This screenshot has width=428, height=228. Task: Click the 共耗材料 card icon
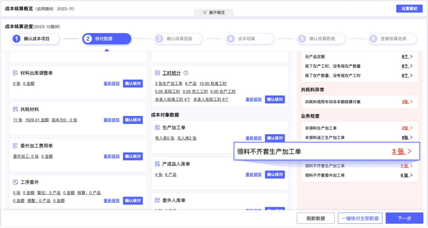tap(15, 109)
